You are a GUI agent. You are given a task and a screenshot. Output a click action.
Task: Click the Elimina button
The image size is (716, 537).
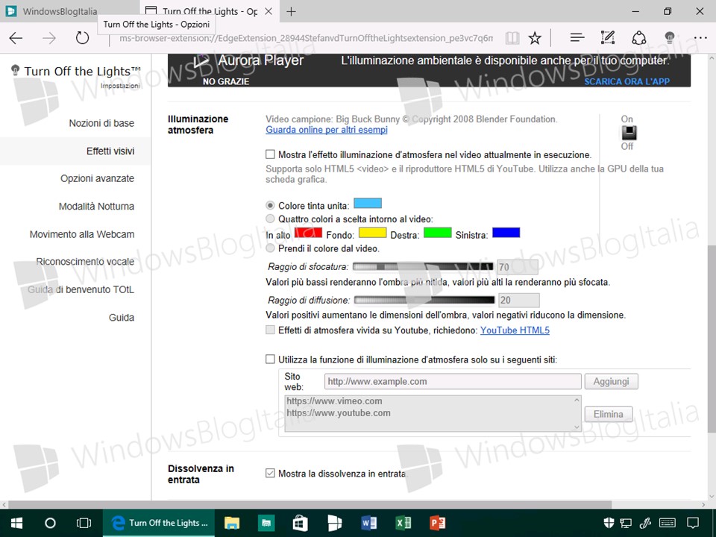609,414
